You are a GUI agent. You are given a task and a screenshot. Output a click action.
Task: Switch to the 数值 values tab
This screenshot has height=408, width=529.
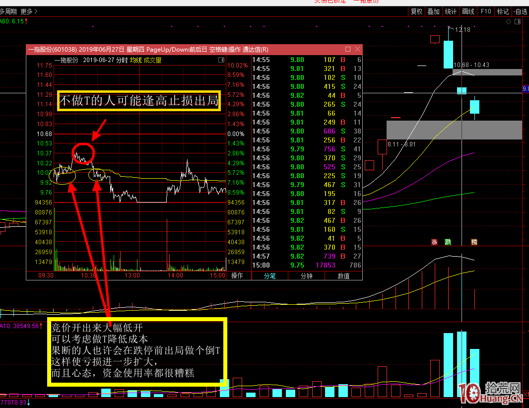(x=343, y=275)
